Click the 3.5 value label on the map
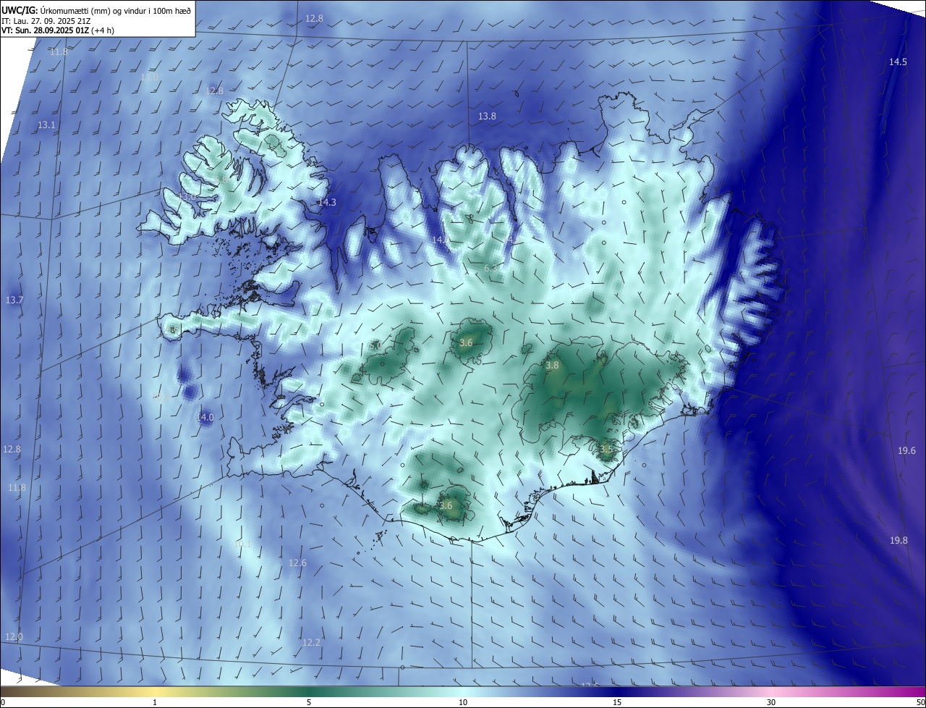Screen dimensions: 926x708 tap(606, 450)
